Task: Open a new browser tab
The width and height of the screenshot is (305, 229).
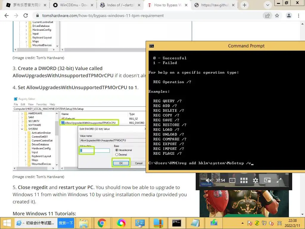Action: click(x=245, y=5)
